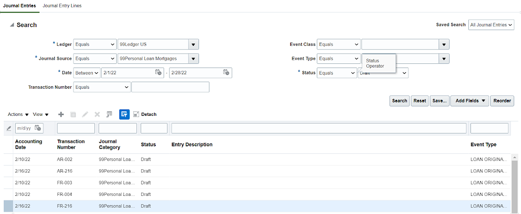The height and width of the screenshot is (214, 521).
Task: Click the Search button
Action: (x=400, y=101)
